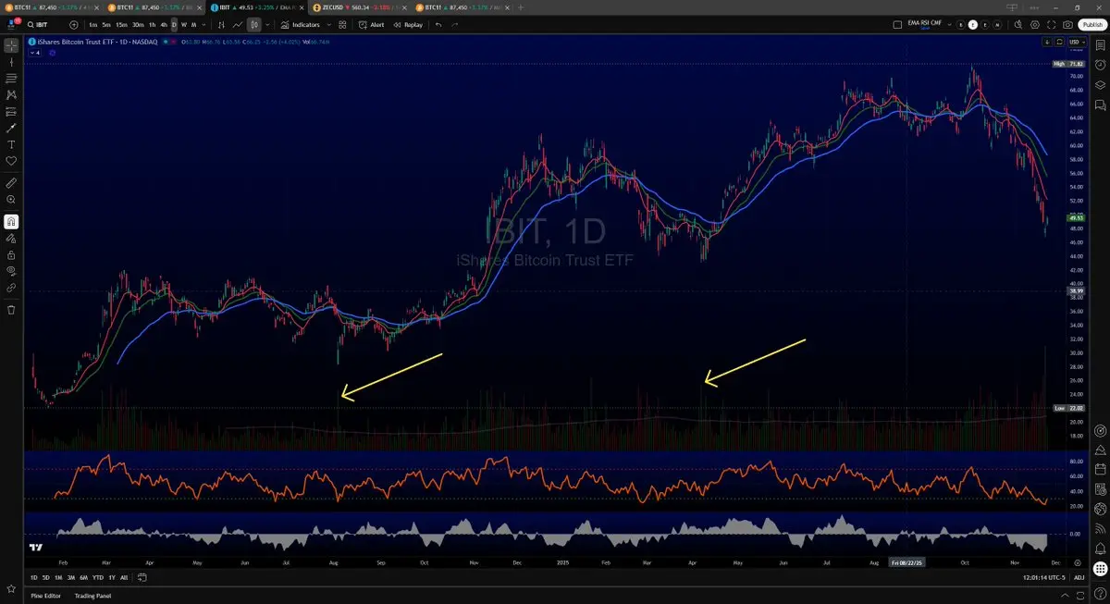The width and height of the screenshot is (1110, 604).
Task: Select the 1D date range
Action: pos(34,577)
